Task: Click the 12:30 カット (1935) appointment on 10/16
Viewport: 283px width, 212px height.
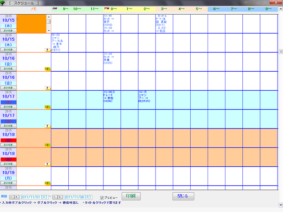Action: [109, 58]
